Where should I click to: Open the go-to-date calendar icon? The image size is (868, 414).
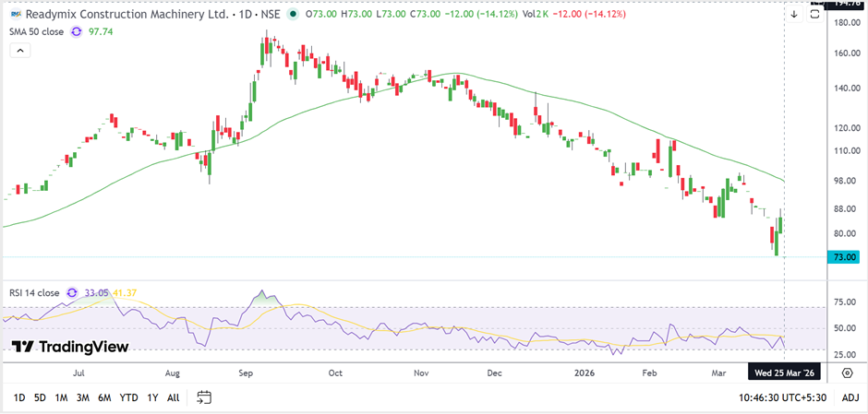pos(205,397)
